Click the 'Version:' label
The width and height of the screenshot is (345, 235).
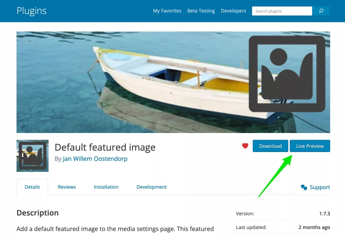245,213
